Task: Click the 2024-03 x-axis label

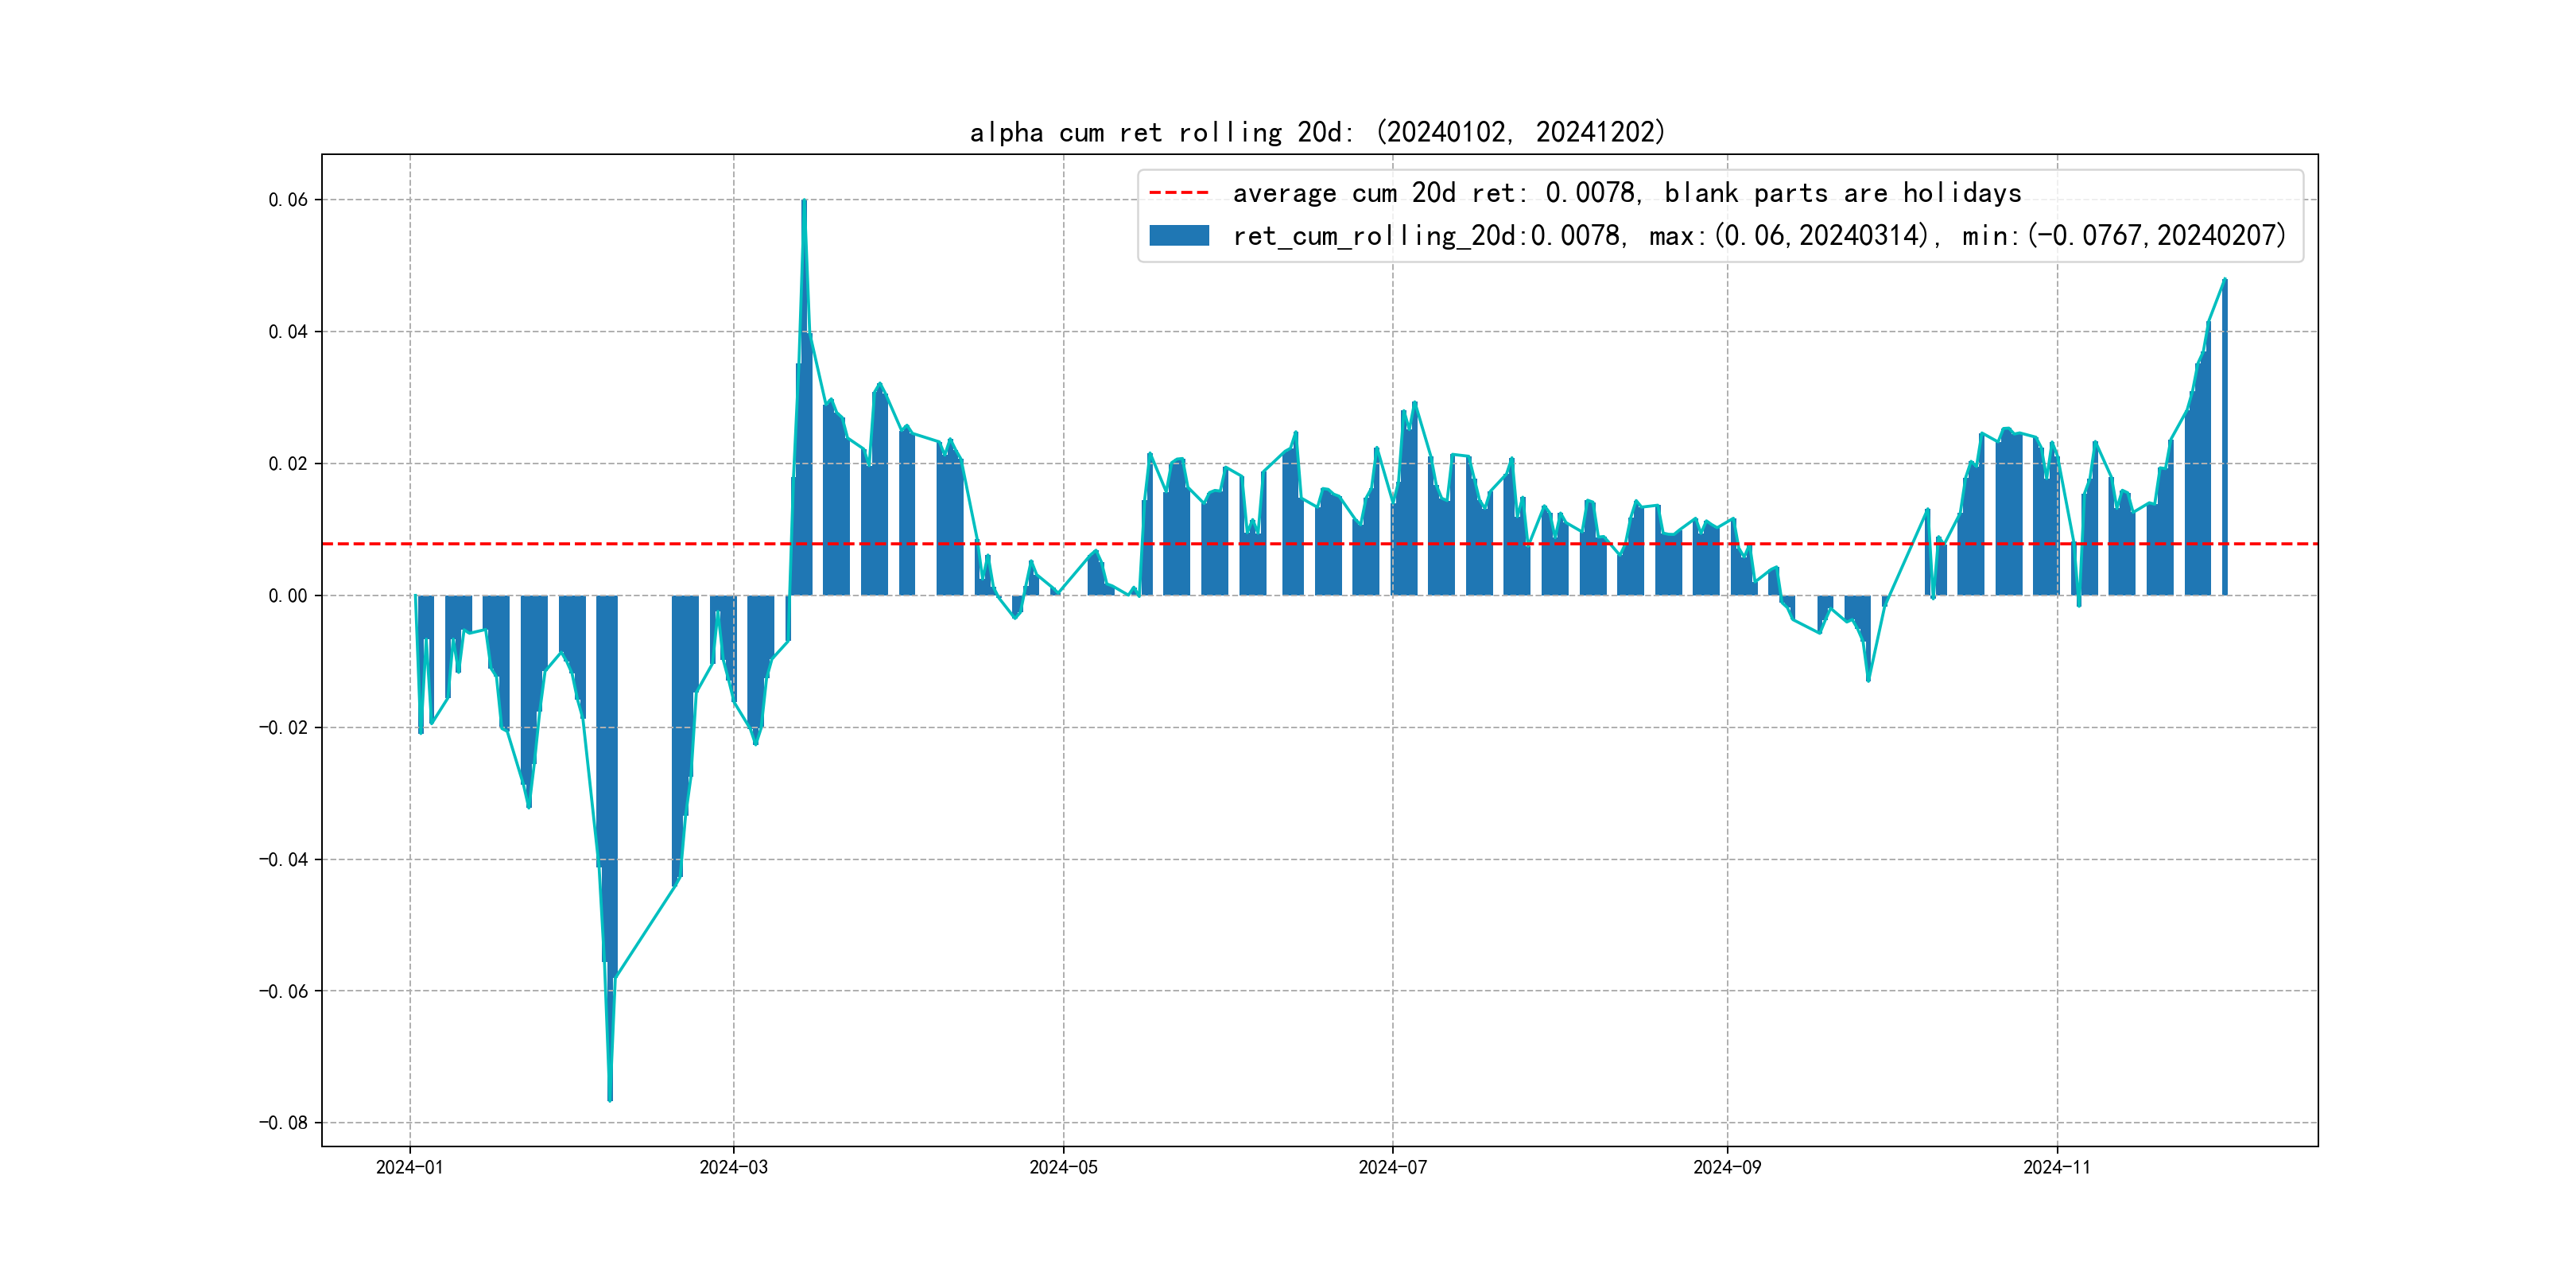Action: [733, 1167]
